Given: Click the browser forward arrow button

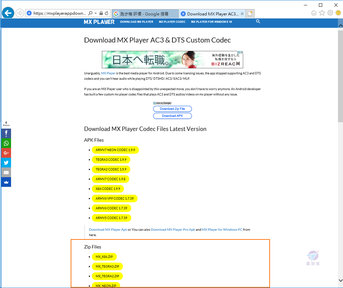Looking at the screenshot, I should pyautogui.click(x=20, y=13).
